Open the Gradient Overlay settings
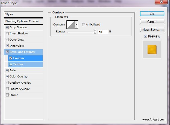The width and height of the screenshot is (170, 125). pos(20,83)
